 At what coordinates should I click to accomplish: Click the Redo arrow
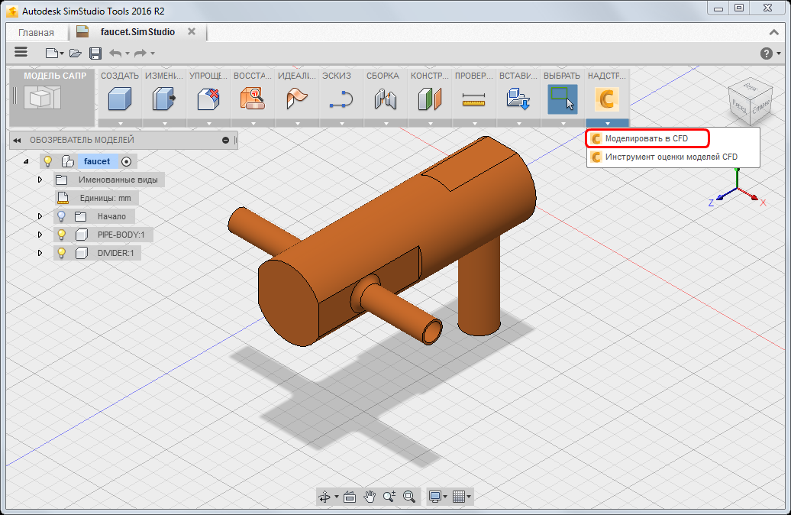[140, 53]
